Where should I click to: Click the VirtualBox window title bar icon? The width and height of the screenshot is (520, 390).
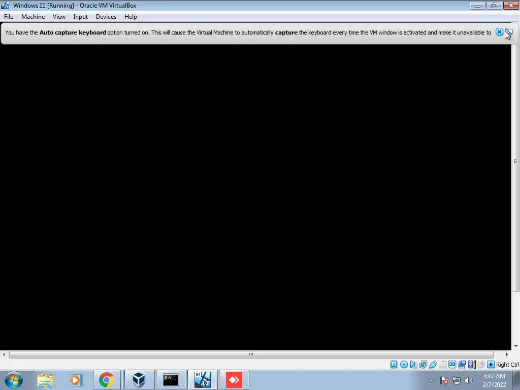[x=5, y=5]
